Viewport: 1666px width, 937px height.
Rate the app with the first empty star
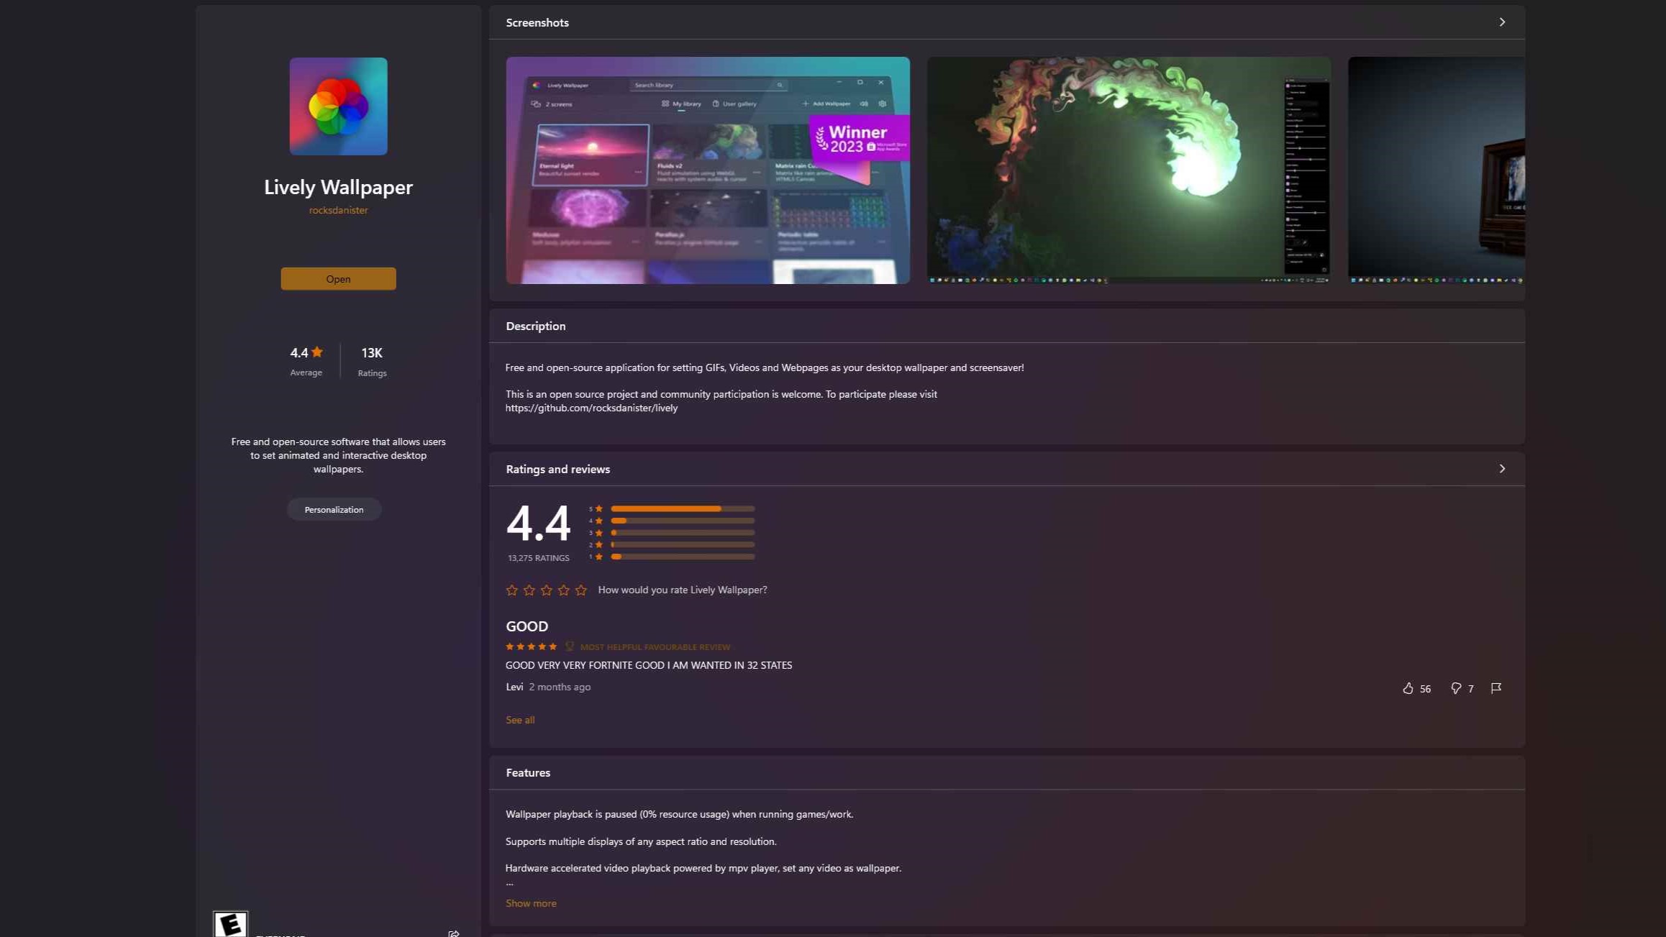pyautogui.click(x=511, y=590)
